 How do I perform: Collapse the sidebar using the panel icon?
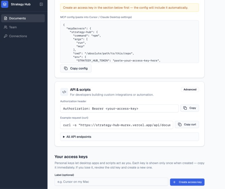(41, 4)
